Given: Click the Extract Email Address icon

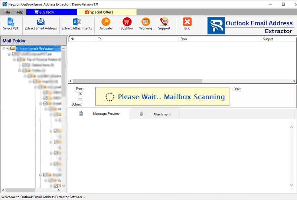Looking at the screenshot, I should [x=40, y=22].
